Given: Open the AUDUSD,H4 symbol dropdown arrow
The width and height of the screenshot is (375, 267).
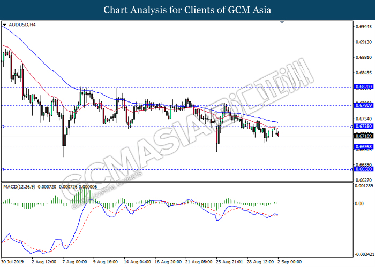Looking at the screenshot, I should [4, 25].
